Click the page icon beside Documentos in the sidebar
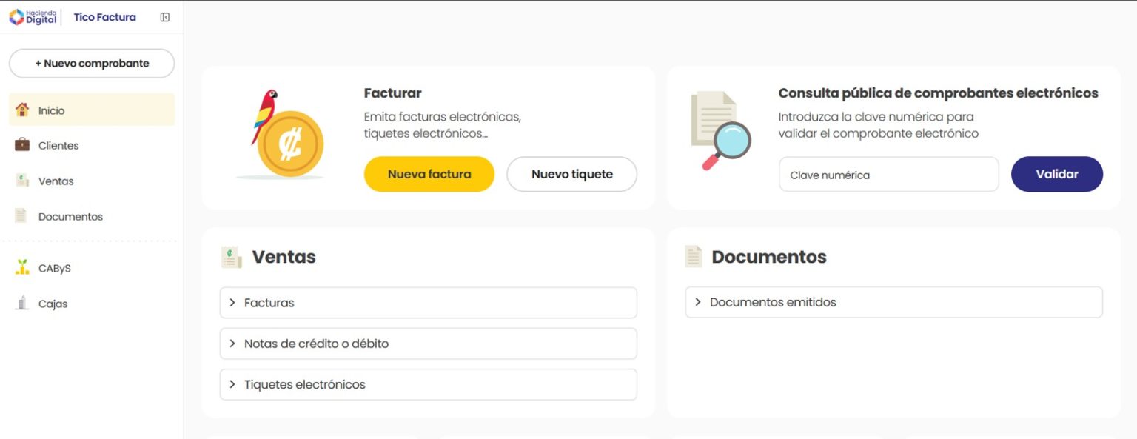 coord(21,215)
